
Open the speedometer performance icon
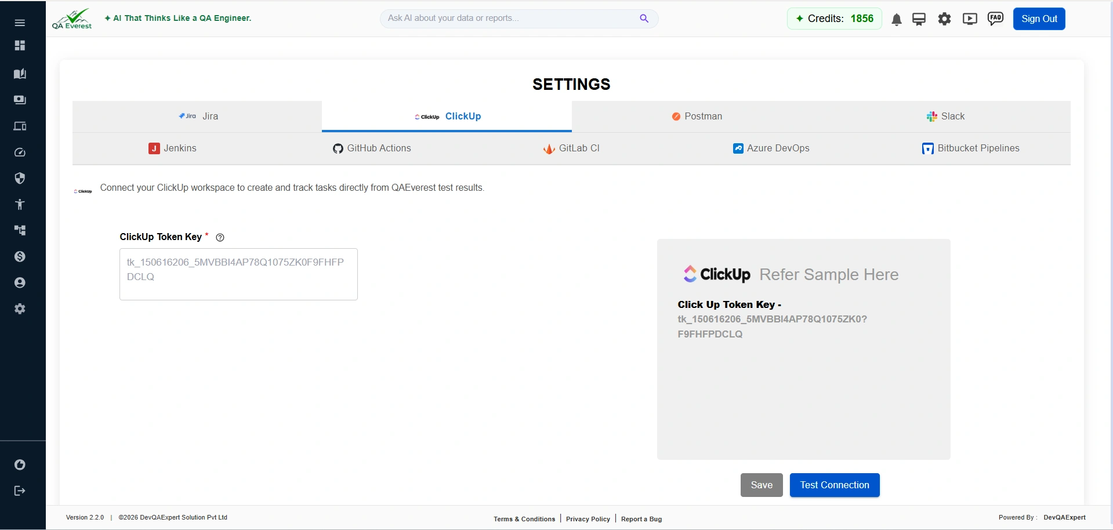pos(20,153)
